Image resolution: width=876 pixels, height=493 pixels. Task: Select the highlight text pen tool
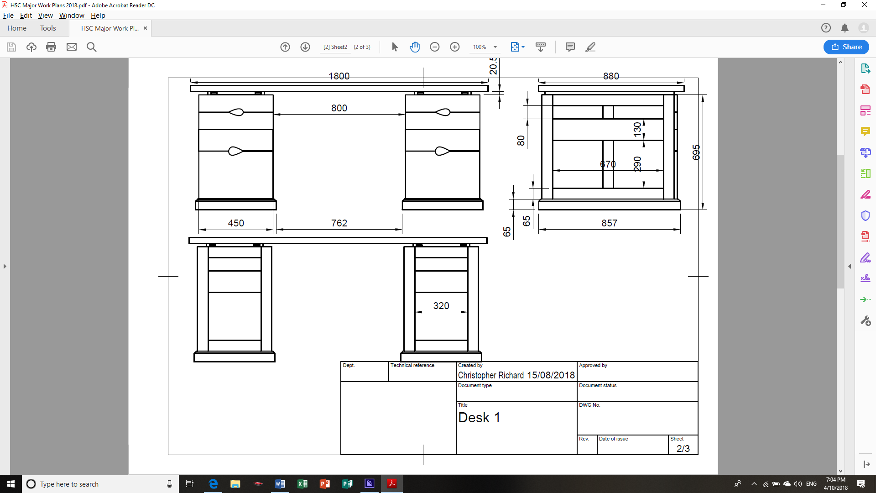[x=590, y=47]
